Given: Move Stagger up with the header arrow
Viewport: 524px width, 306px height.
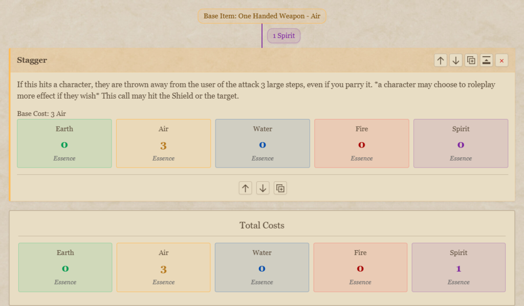Looking at the screenshot, I should click(440, 60).
